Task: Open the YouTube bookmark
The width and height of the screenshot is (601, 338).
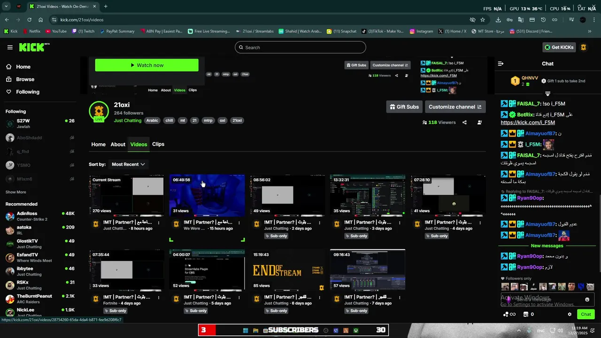Action: click(56, 31)
